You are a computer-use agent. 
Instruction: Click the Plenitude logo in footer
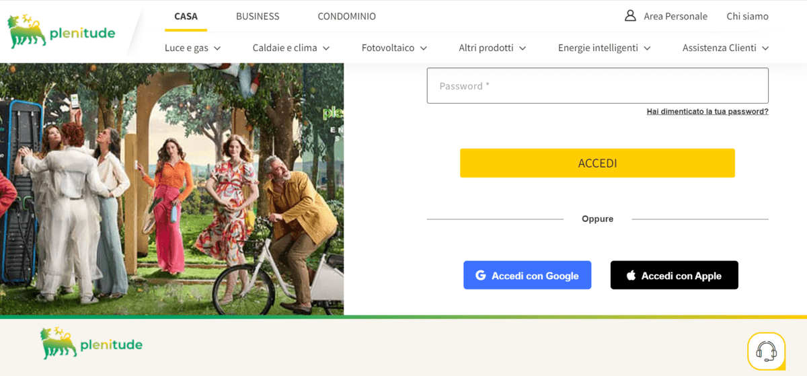coord(91,344)
